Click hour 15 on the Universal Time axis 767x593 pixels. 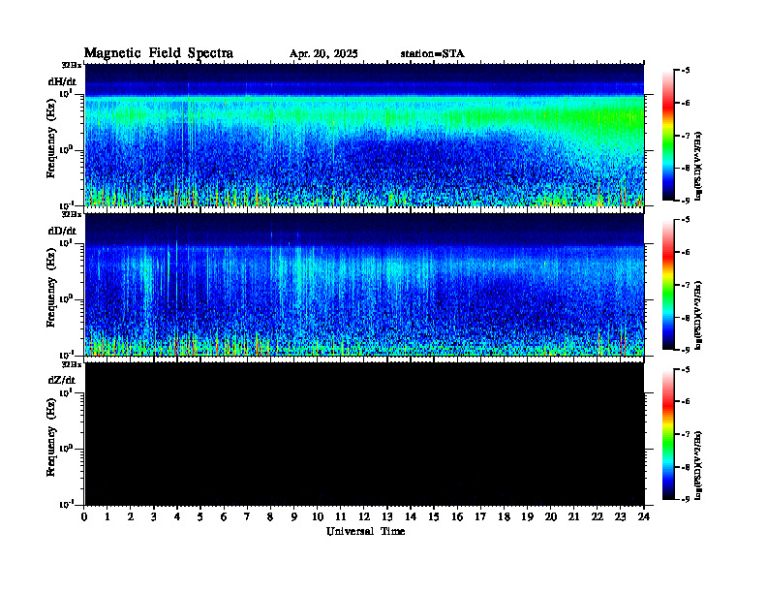coord(434,516)
